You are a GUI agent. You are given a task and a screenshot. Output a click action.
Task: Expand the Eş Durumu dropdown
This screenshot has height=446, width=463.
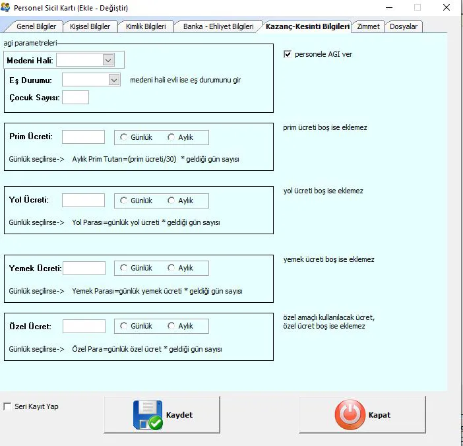point(113,80)
